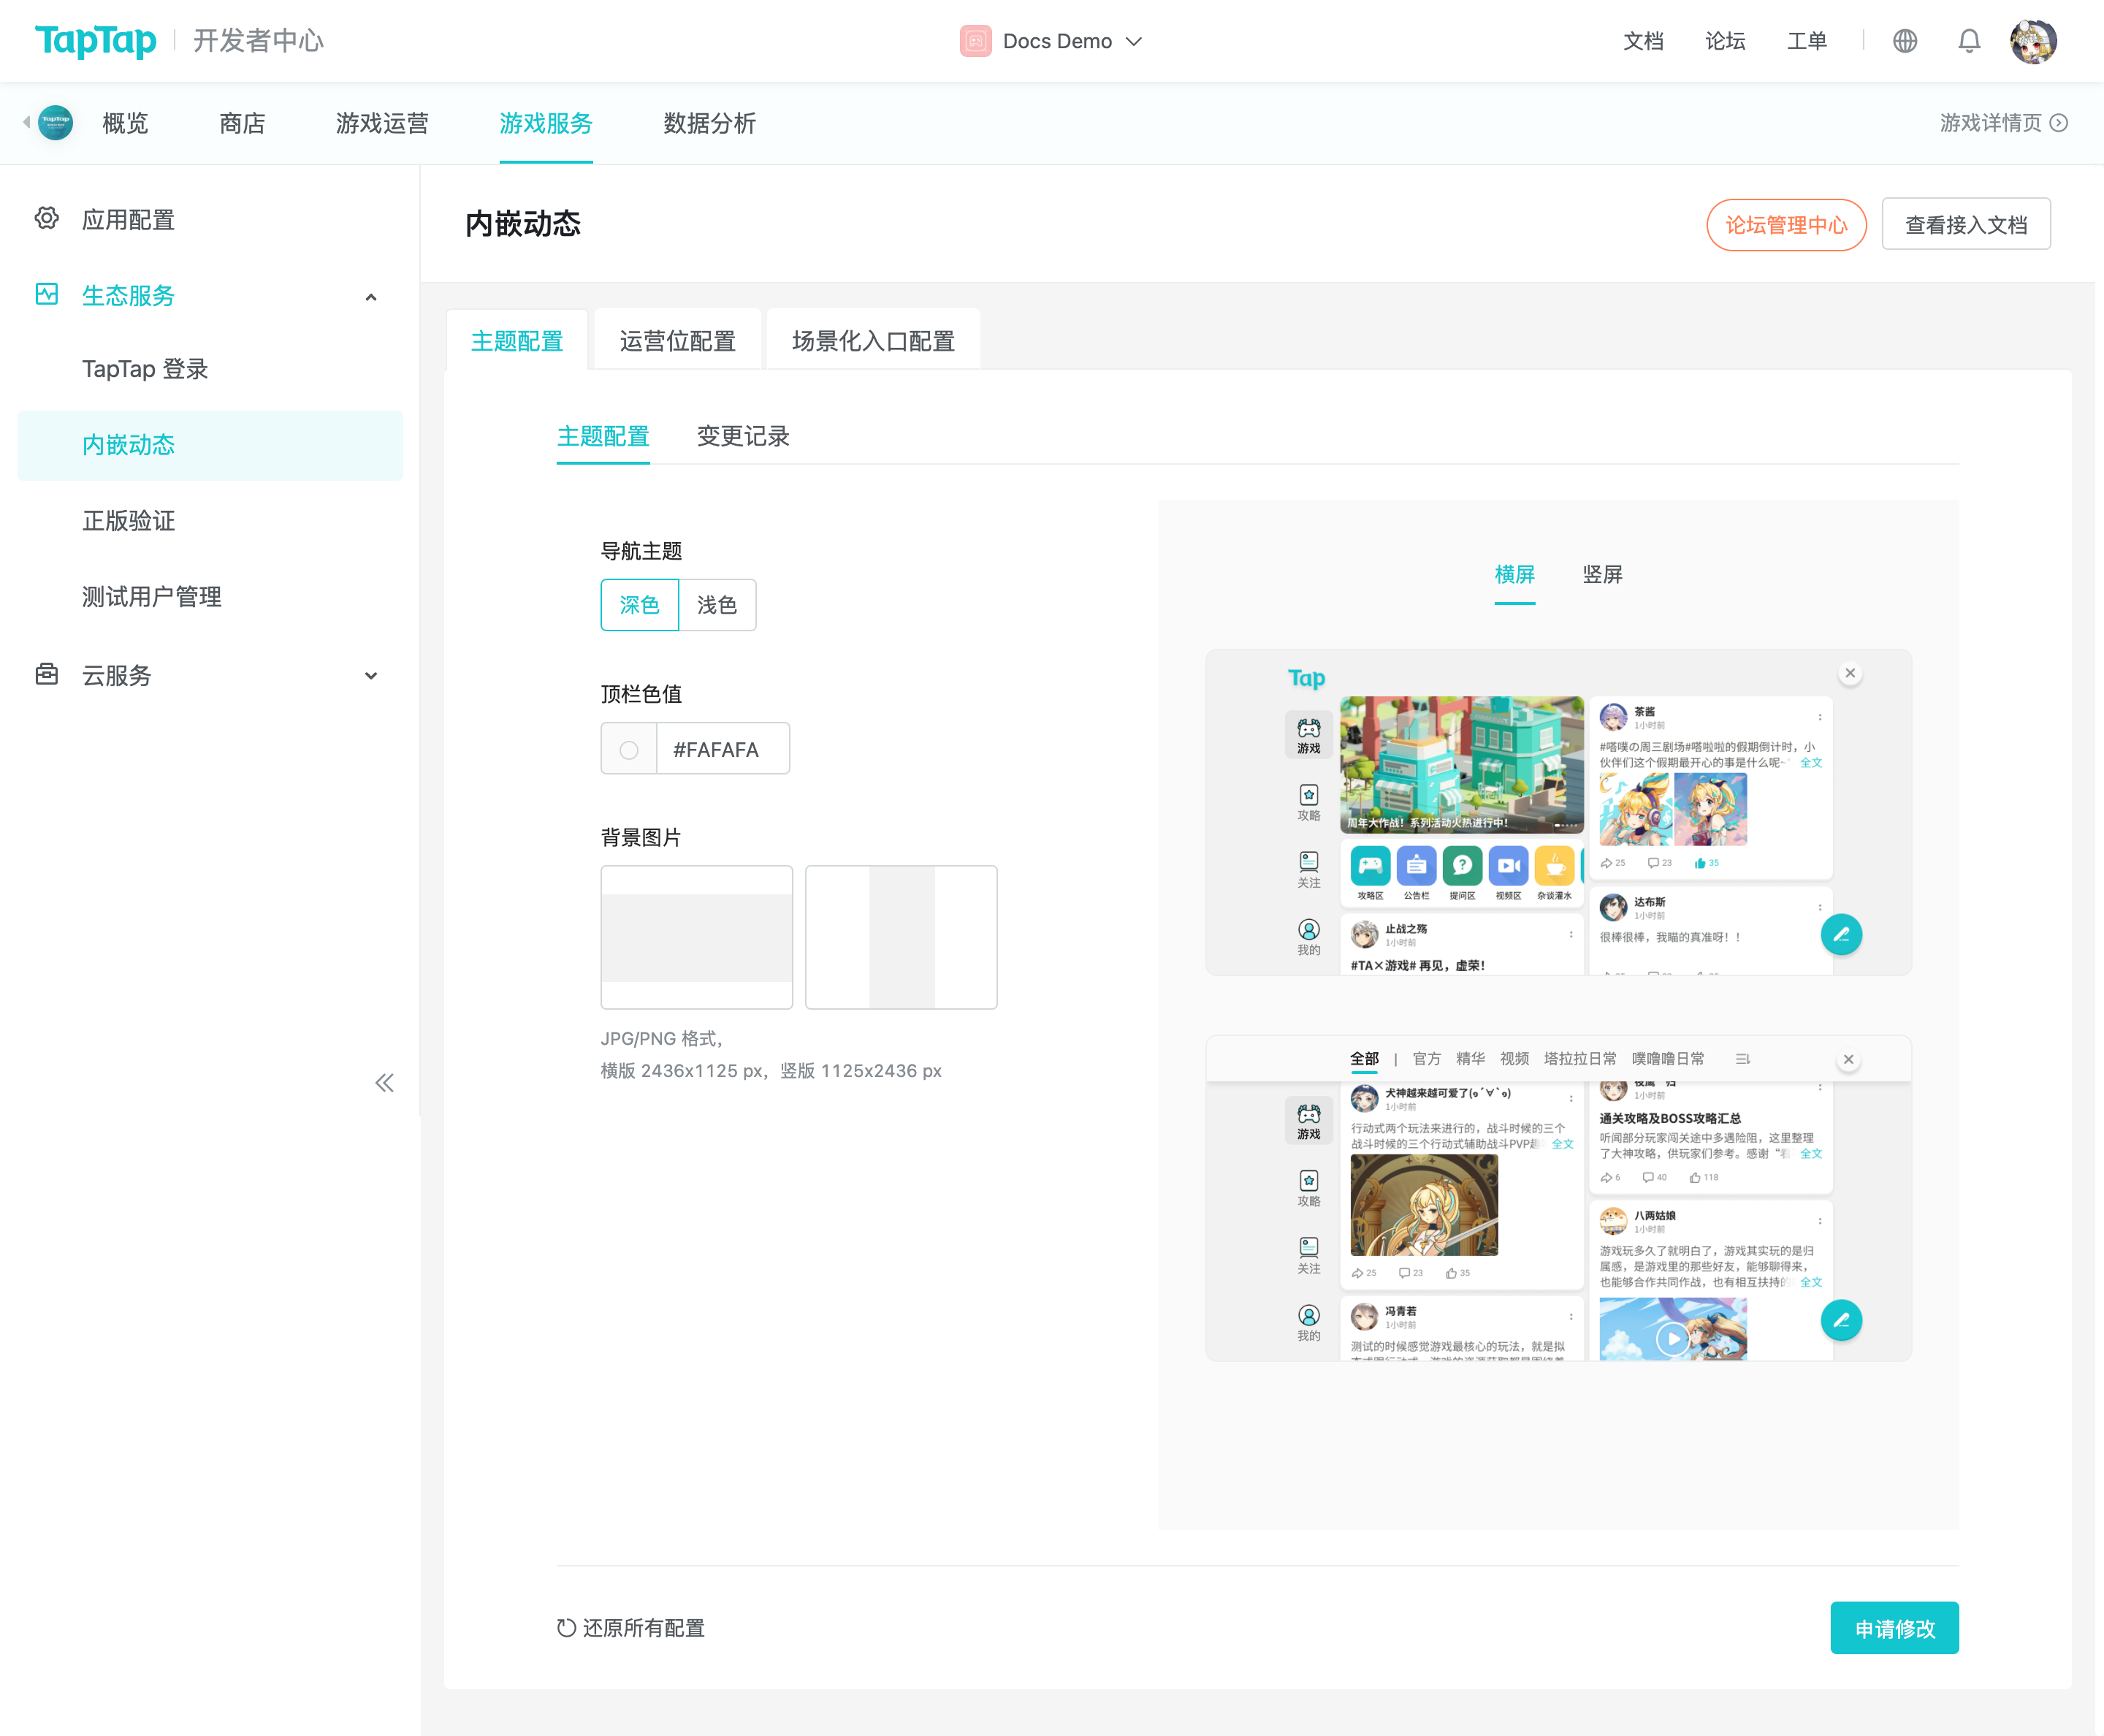Select the radio circle beside #FAFAFA

click(x=629, y=748)
